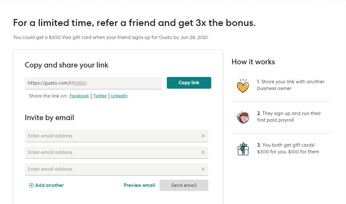This screenshot has width=346, height=204.
Task: Clear the third email address field with the X
Action: coord(203,169)
